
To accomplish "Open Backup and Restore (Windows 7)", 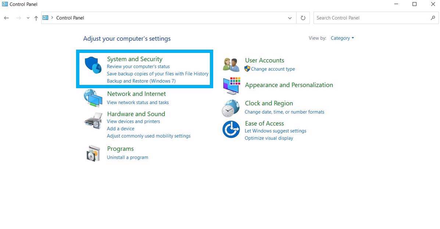I will click(x=141, y=81).
